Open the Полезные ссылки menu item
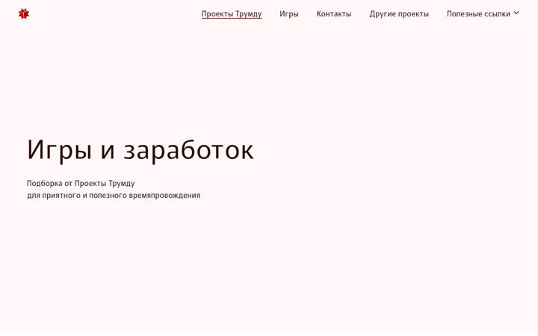The height and width of the screenshot is (336, 538). click(478, 14)
